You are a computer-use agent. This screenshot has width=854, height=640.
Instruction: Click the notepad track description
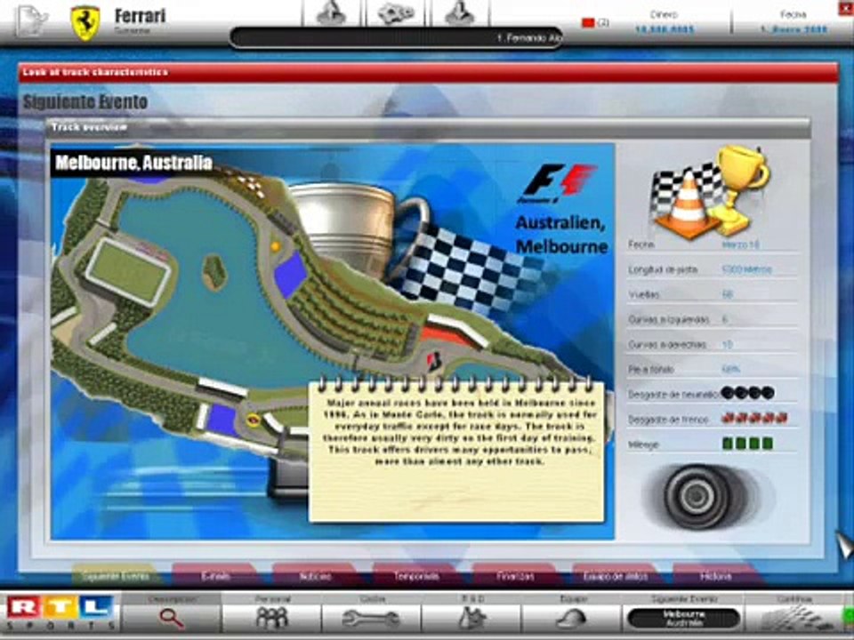[x=456, y=451]
